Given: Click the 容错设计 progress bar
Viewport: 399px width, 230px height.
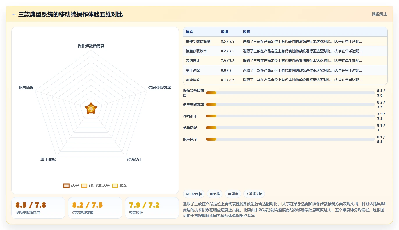Looking at the screenshot, I should (x=290, y=116).
